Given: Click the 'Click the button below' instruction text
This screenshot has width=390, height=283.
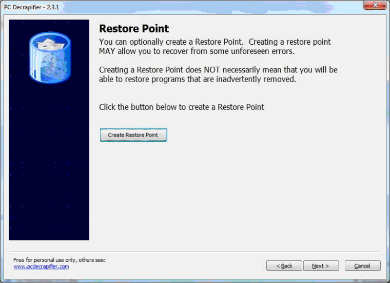Looking at the screenshot, I should click(181, 107).
